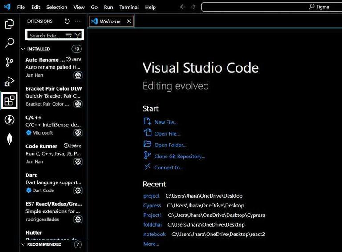
Task: Click the Extensions view icon
Action: tap(9, 101)
